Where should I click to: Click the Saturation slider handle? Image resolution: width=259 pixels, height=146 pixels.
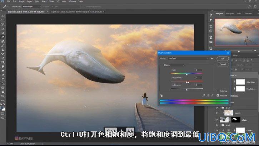(187, 82)
